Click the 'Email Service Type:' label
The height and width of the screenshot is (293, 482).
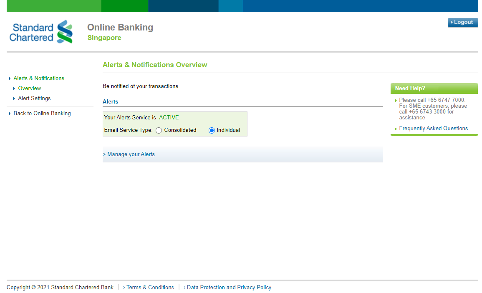click(x=128, y=130)
